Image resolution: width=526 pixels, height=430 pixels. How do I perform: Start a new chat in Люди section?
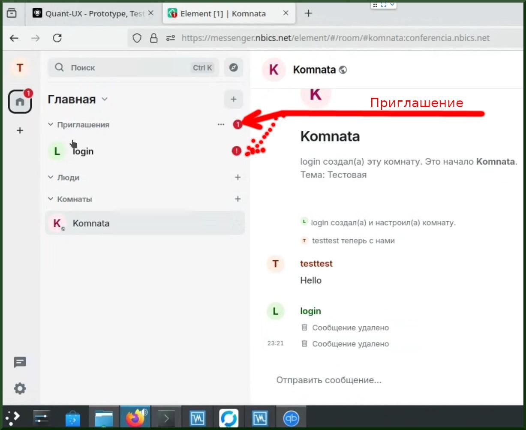tap(237, 177)
